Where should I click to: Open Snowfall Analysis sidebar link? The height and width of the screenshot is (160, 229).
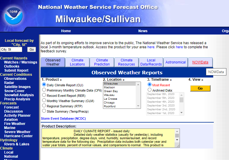[x=19, y=95]
